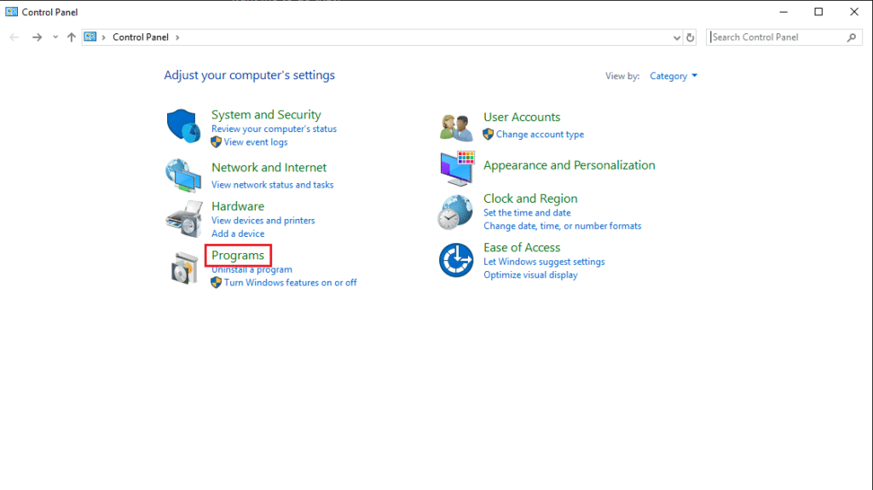Open View devices and printers
This screenshot has width=873, height=490.
tap(263, 221)
